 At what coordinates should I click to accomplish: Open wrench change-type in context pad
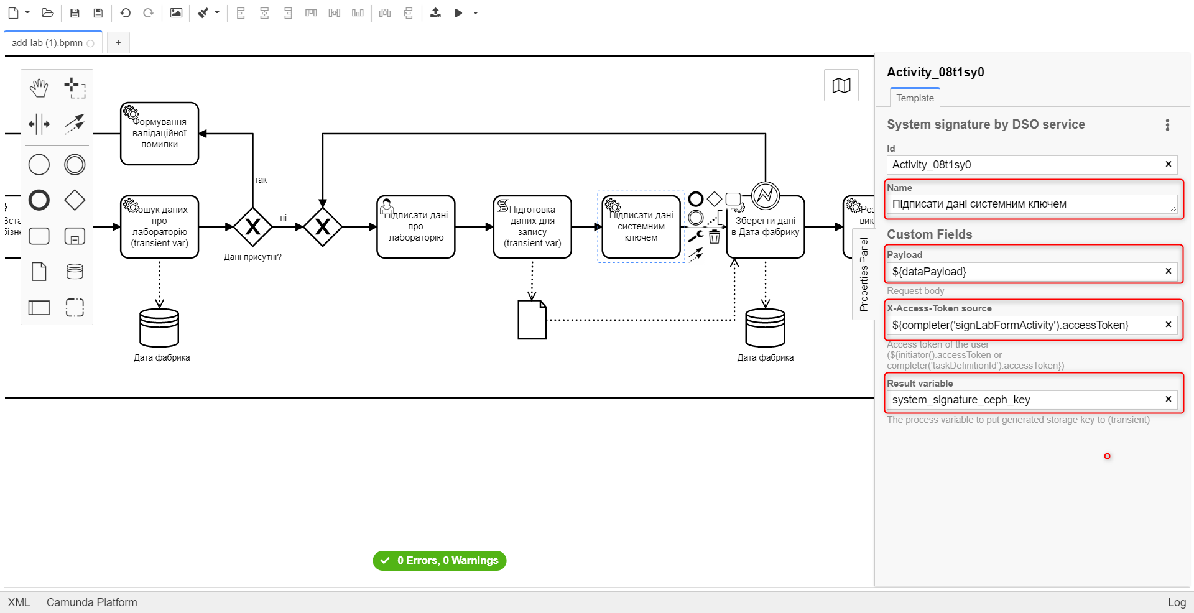point(696,236)
